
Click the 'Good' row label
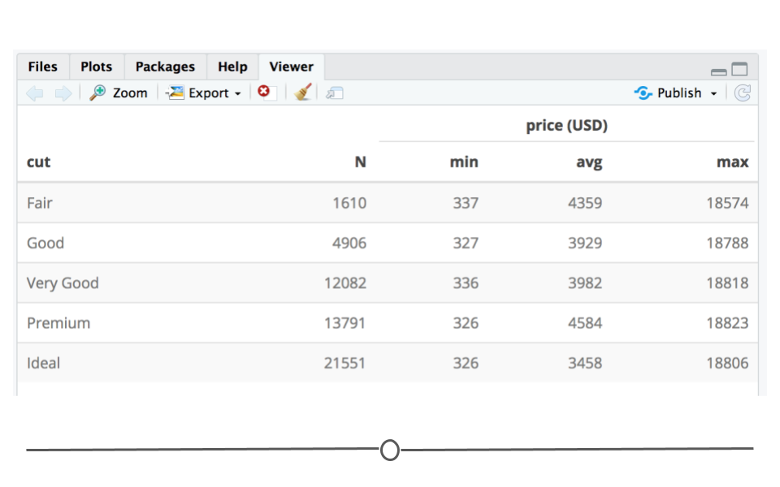pyautogui.click(x=45, y=243)
